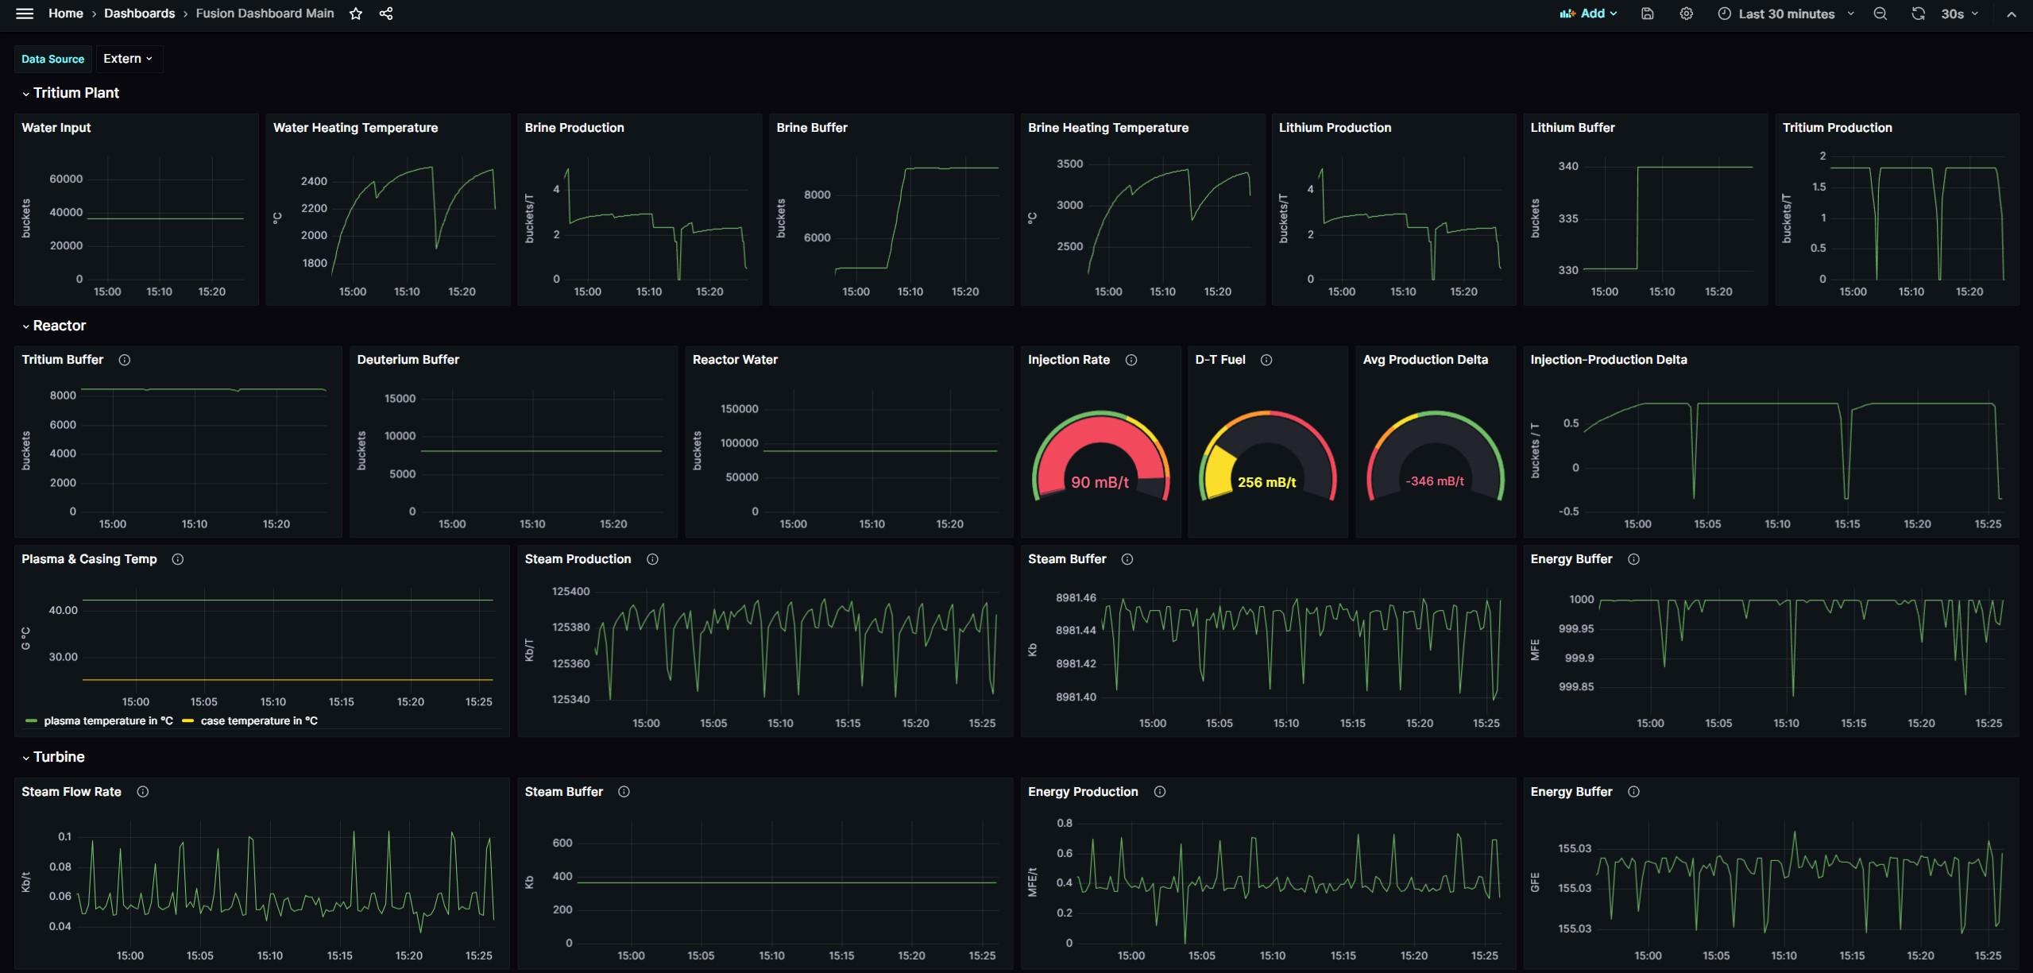
Task: Refresh the dashboard now
Action: point(1918,14)
